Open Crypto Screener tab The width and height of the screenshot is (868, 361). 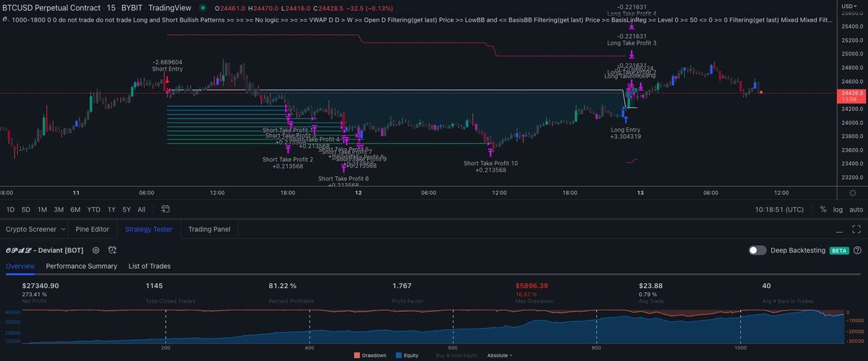point(30,230)
